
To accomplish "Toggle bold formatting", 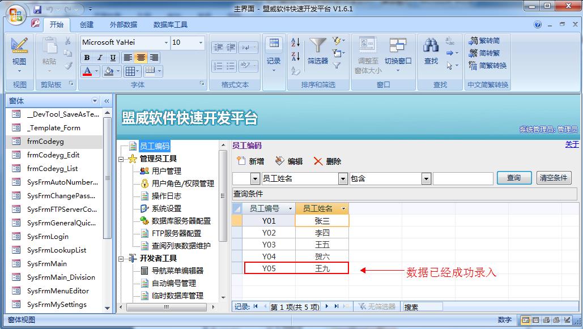I will click(87, 58).
